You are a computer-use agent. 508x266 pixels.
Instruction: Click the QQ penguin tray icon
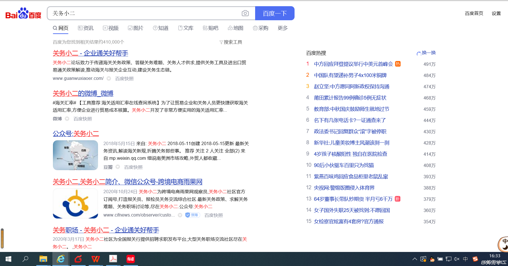click(x=432, y=259)
